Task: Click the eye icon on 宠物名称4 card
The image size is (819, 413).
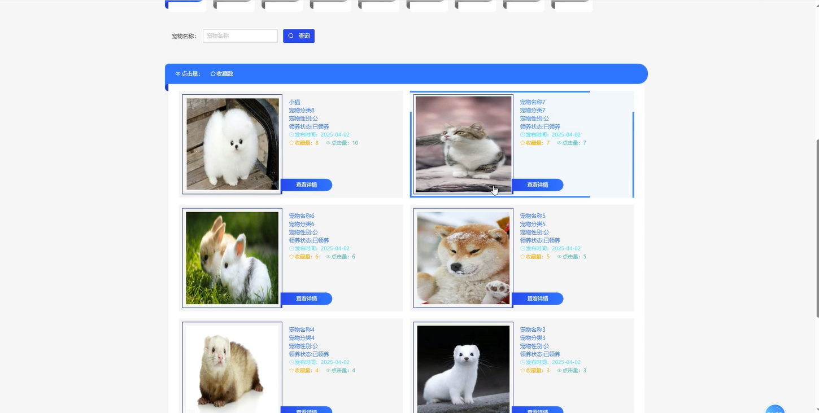Action: (328, 371)
